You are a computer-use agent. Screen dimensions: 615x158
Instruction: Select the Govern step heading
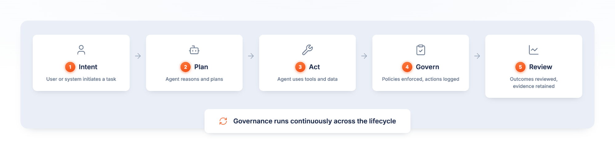(x=427, y=67)
